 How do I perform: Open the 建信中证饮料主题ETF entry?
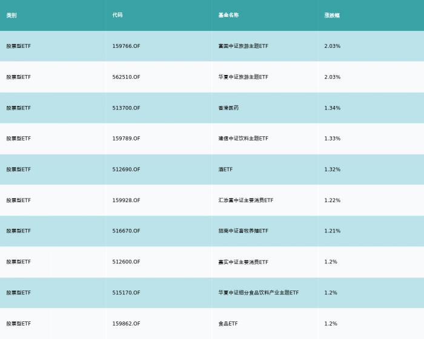[243, 139]
